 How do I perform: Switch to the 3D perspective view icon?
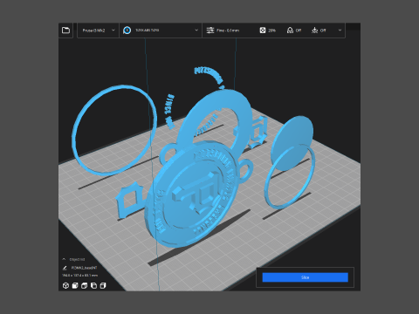tap(65, 285)
